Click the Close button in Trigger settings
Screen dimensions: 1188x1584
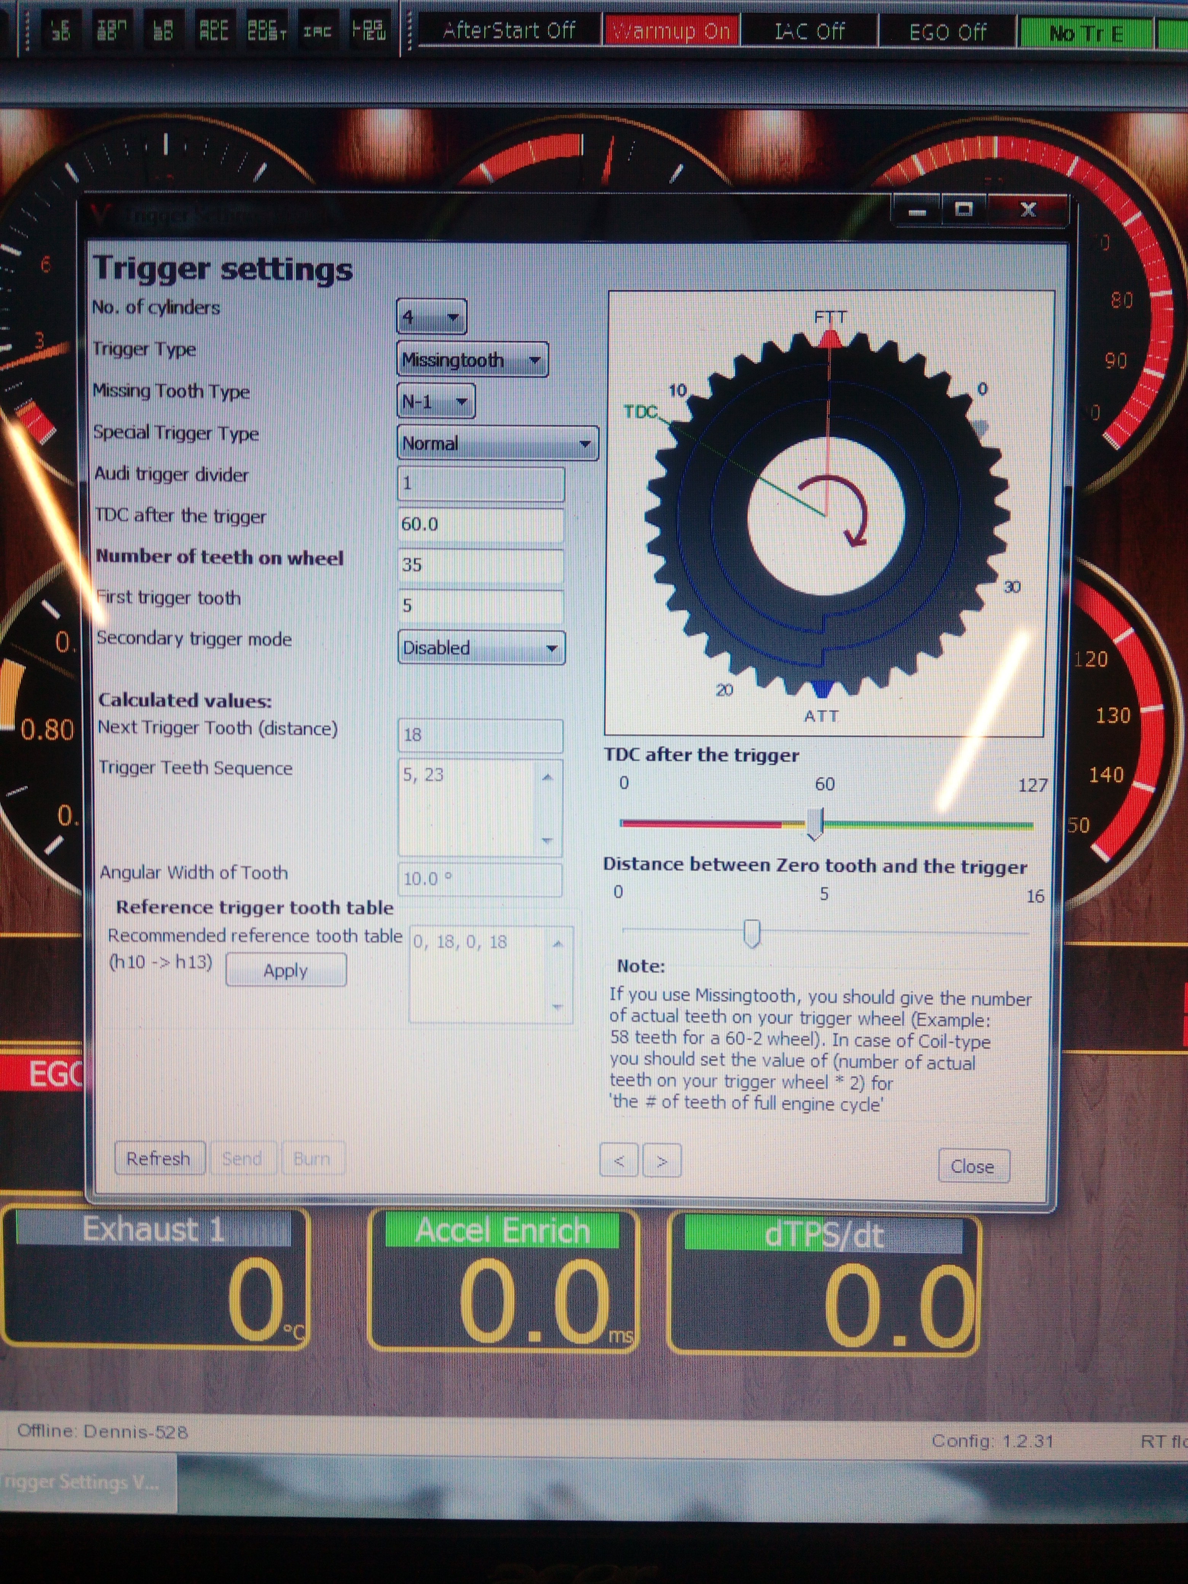pyautogui.click(x=973, y=1167)
